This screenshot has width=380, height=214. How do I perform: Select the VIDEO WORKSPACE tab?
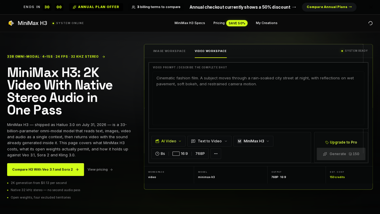pos(211,51)
